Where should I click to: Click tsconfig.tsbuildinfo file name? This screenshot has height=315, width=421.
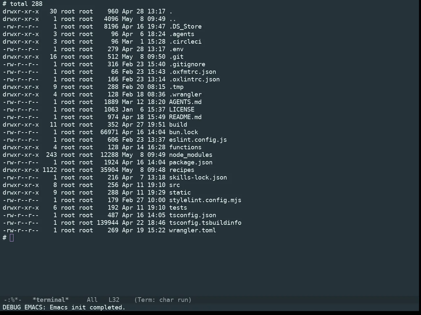point(205,223)
